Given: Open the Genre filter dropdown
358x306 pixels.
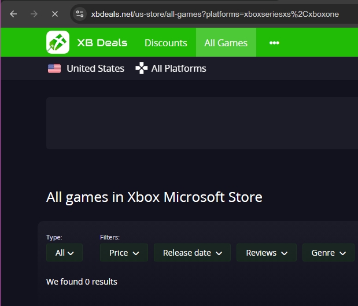Looking at the screenshot, I should point(329,253).
